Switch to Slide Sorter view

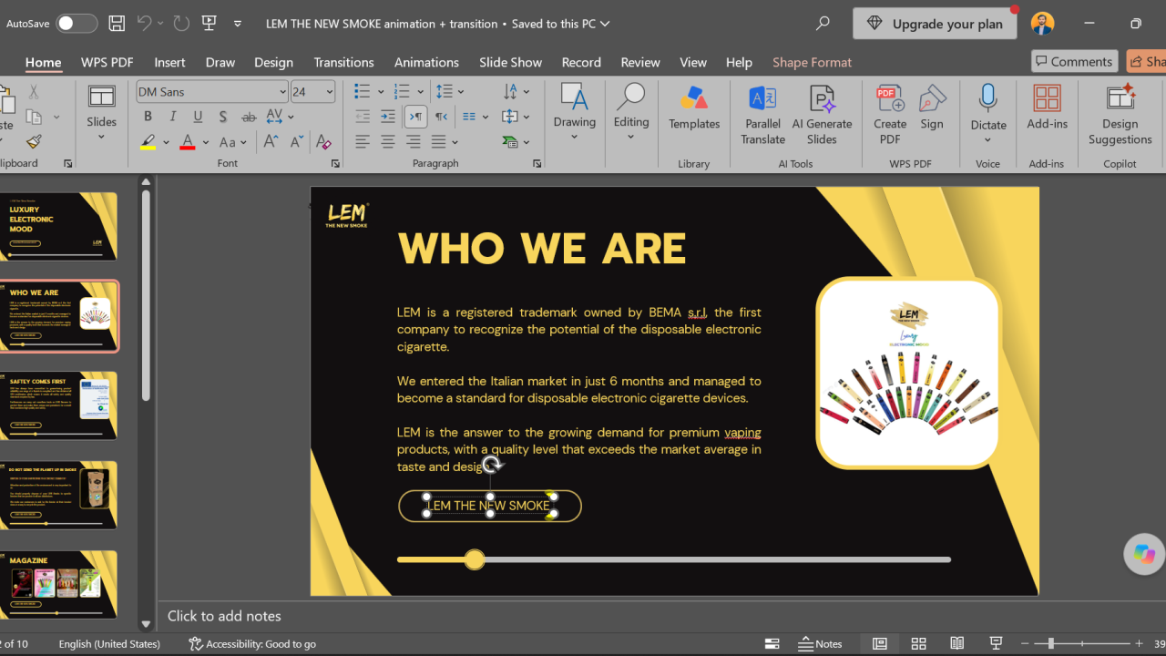pyautogui.click(x=918, y=643)
